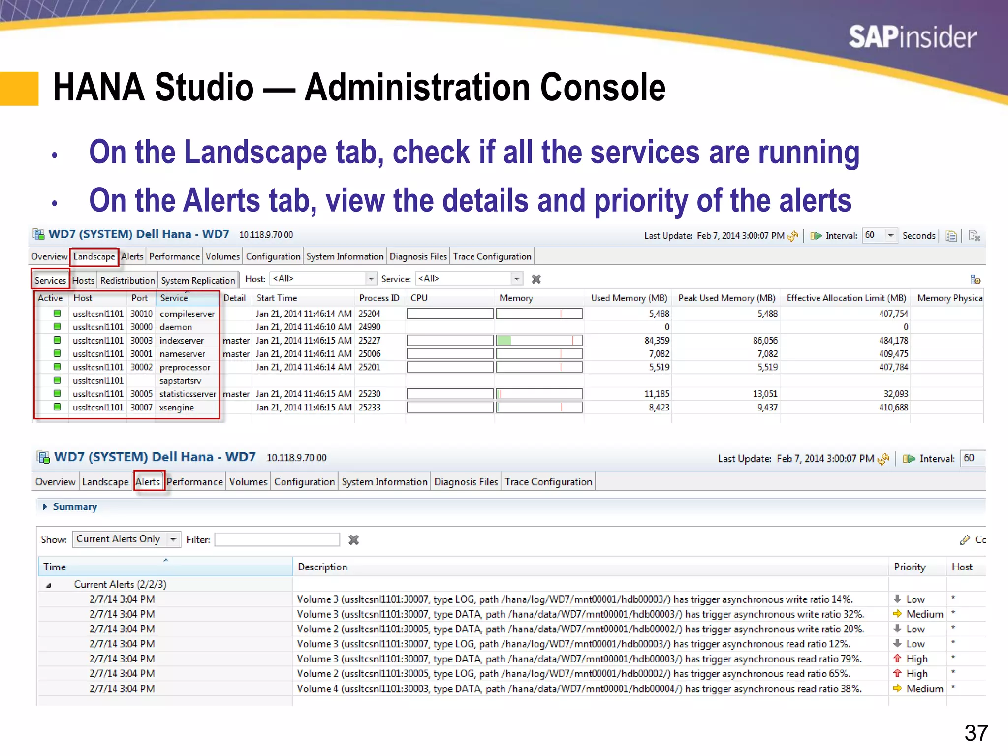Open Performance tab in upper console
The width and height of the screenshot is (1008, 756).
(174, 256)
